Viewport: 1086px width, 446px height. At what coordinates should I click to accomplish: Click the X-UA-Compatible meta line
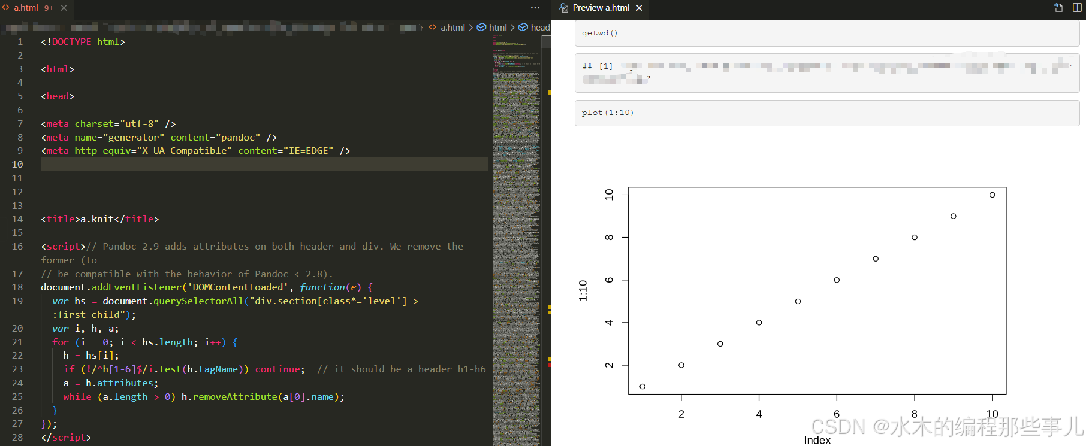195,151
